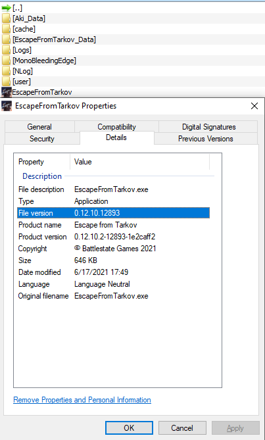This screenshot has height=440, width=265.
Task: Select the Date modified row label
Action: 39,272
